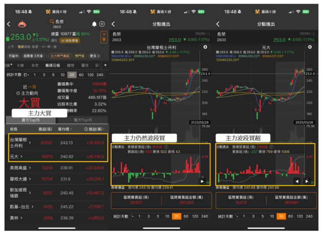Screen dimensions: 324x236
Task: Tap Wi-Fi icon in middle screen status bar
Action: (193, 12)
